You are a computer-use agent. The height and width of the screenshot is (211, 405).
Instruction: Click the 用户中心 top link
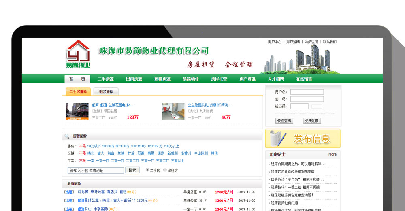[x=275, y=42]
